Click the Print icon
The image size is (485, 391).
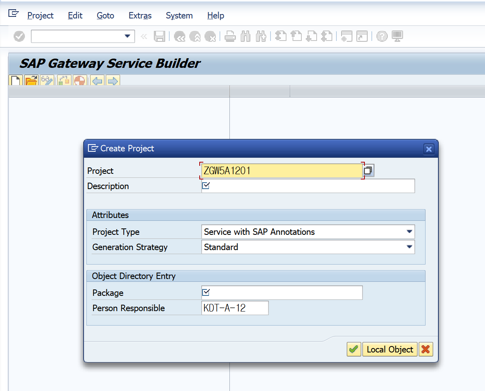click(230, 37)
